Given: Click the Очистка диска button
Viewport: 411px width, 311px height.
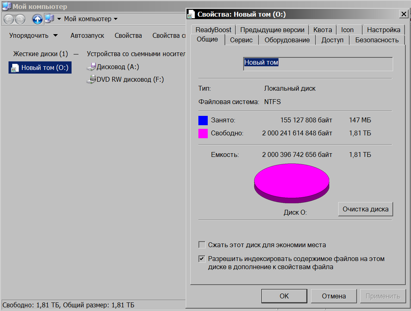Looking at the screenshot, I should click(365, 209).
